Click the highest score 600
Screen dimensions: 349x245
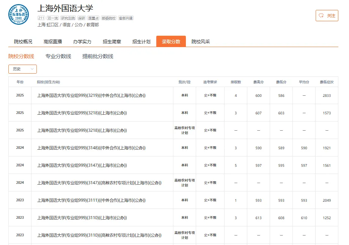point(258,96)
